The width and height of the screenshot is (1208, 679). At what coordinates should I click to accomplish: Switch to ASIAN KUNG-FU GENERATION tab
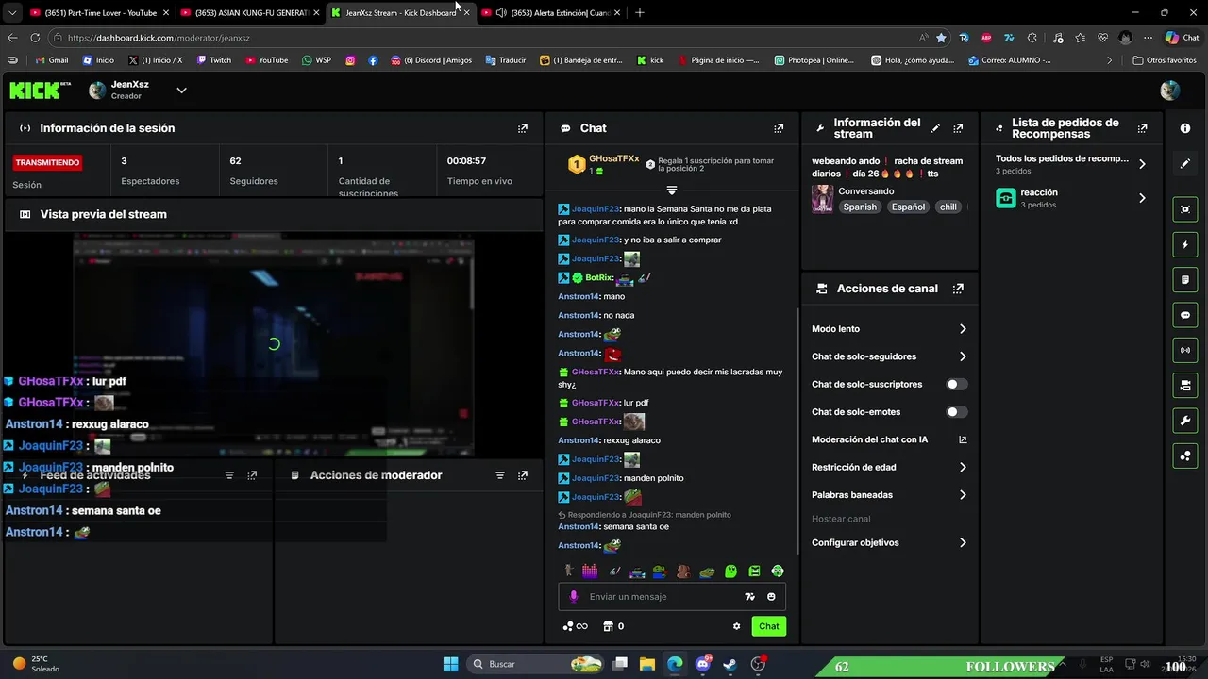point(251,12)
